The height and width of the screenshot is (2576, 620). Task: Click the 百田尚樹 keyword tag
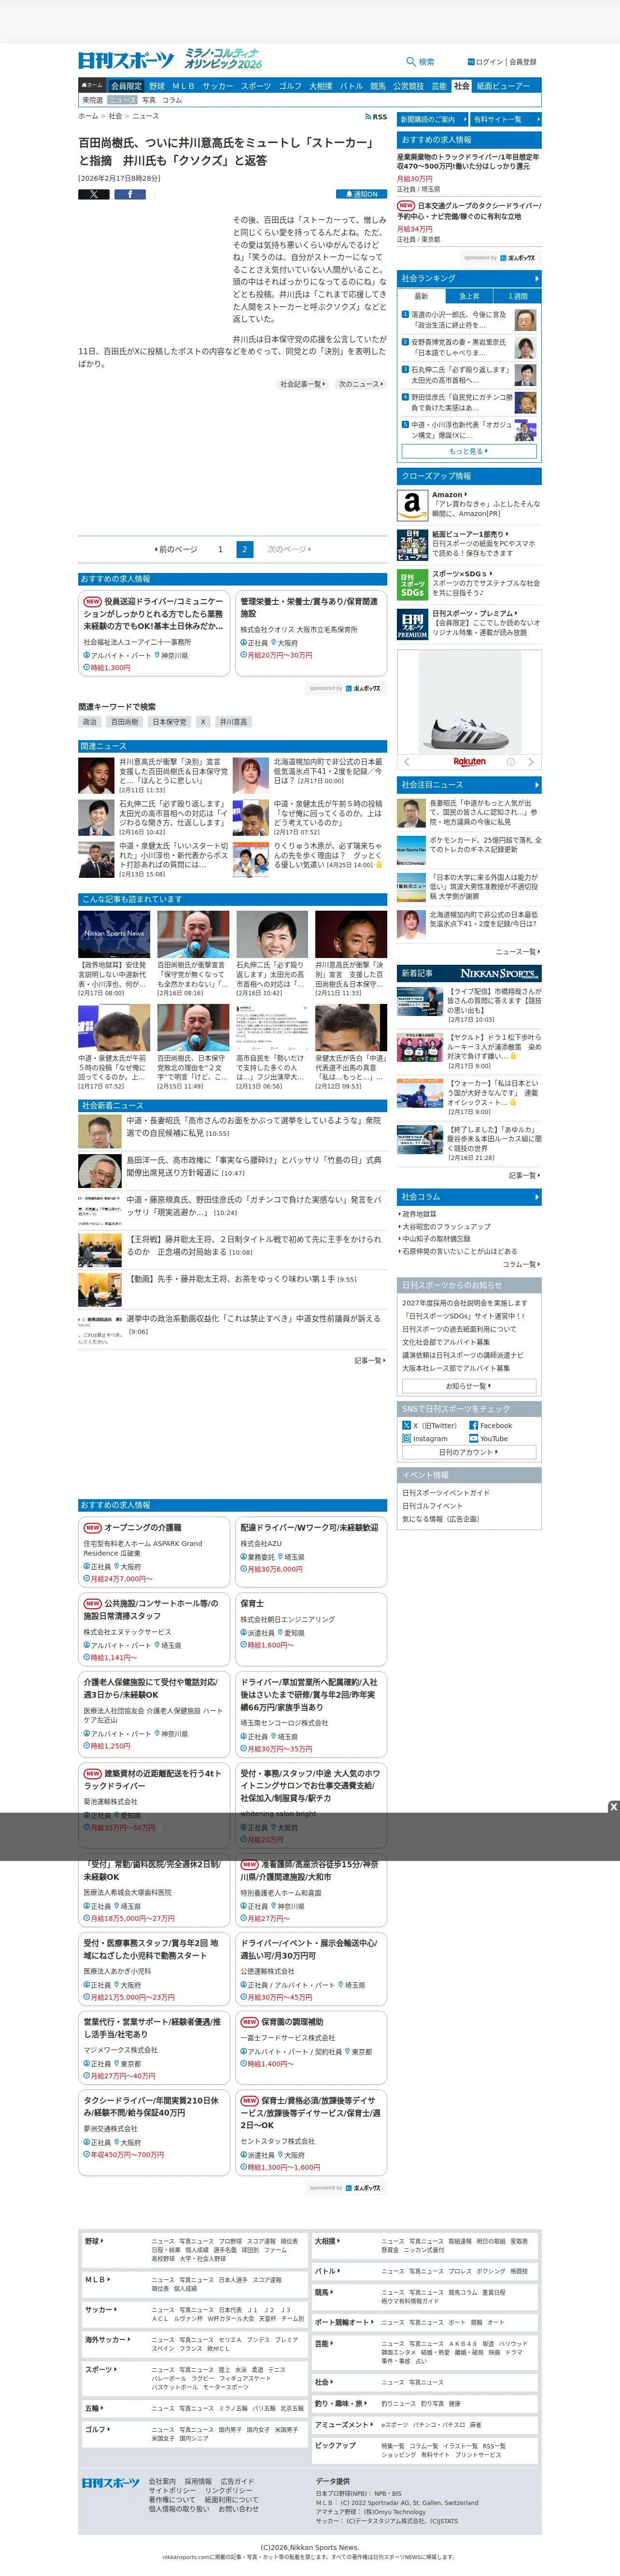point(125,722)
